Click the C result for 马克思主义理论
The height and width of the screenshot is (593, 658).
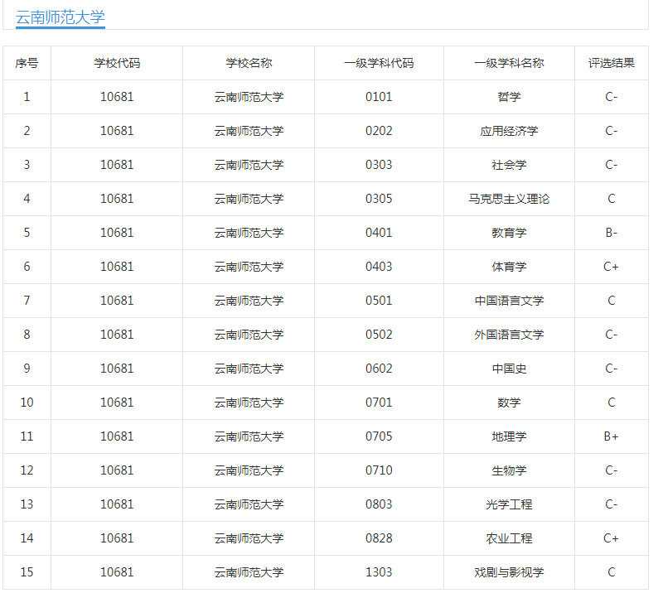[x=612, y=199]
